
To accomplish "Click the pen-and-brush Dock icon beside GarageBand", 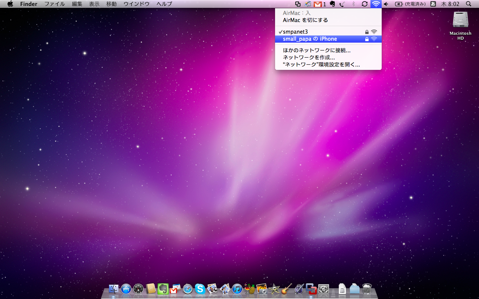I will click(299, 289).
